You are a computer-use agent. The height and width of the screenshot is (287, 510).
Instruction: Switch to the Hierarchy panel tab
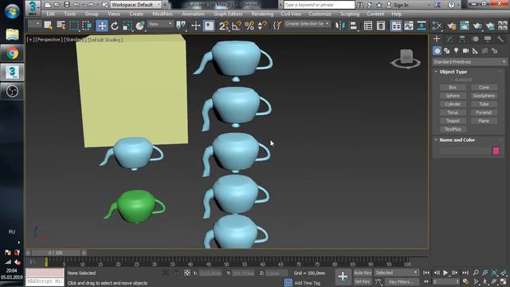pyautogui.click(x=462, y=39)
